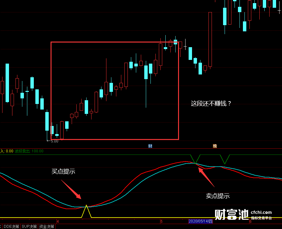Click the month 4 axis marker
282x229 pixels.
(58, 222)
